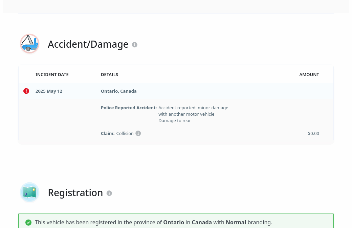This screenshot has width=352, height=228.
Task: Click bold 'Normal' in the registration banner
Action: click(x=236, y=223)
